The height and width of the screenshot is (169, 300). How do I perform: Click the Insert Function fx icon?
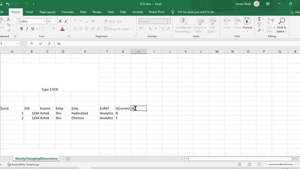point(49,44)
